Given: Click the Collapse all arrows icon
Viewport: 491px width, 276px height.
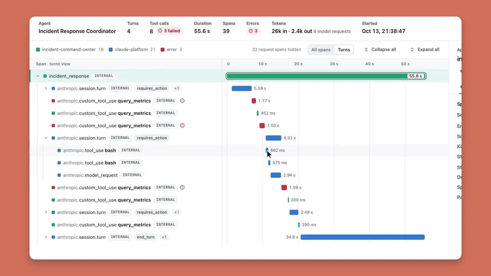Looking at the screenshot, I should pos(366,50).
